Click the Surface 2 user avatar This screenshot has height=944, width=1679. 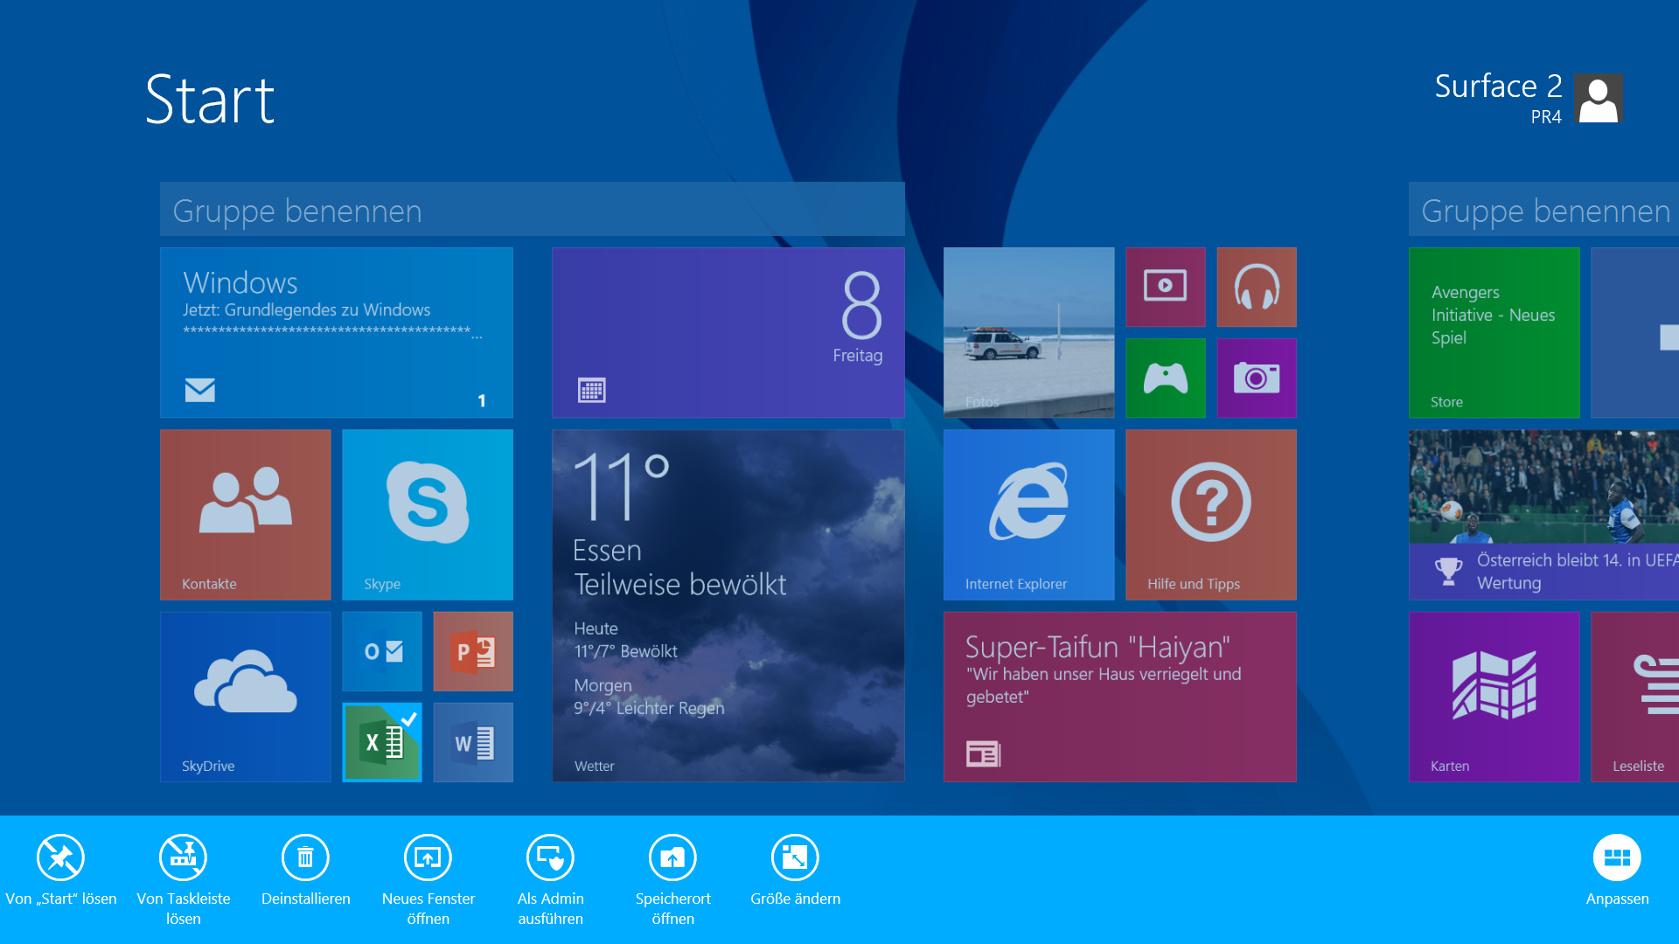pyautogui.click(x=1598, y=98)
